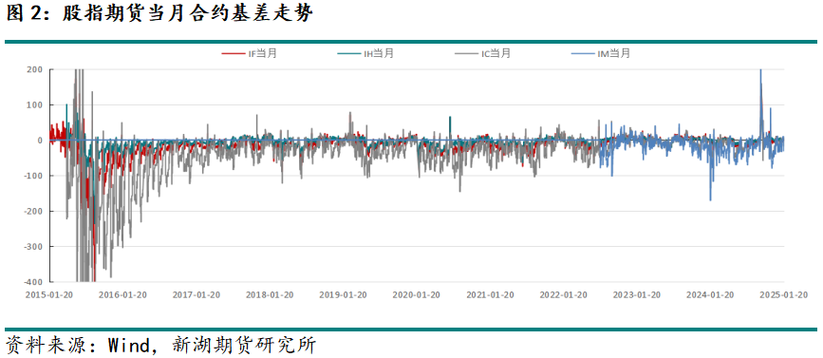Image resolution: width=823 pixels, height=358 pixels.
Task: Click the x-axis date 2020-01-20
Action: pos(417,294)
